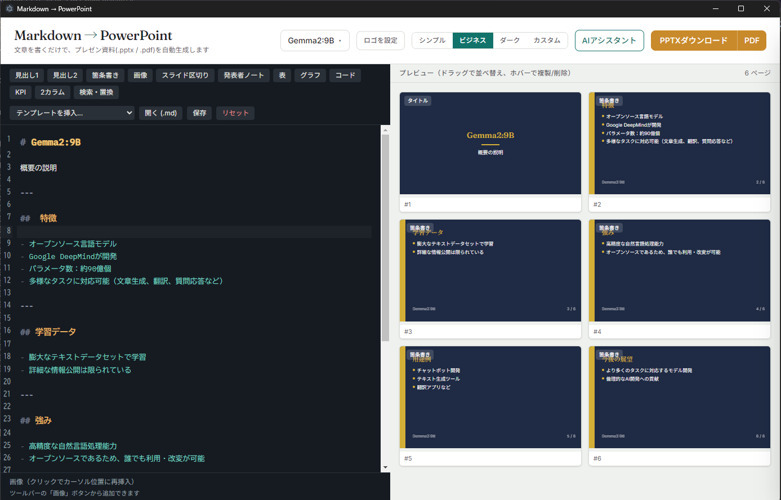Click the editor vertical scrollbar thumb

[x=385, y=238]
